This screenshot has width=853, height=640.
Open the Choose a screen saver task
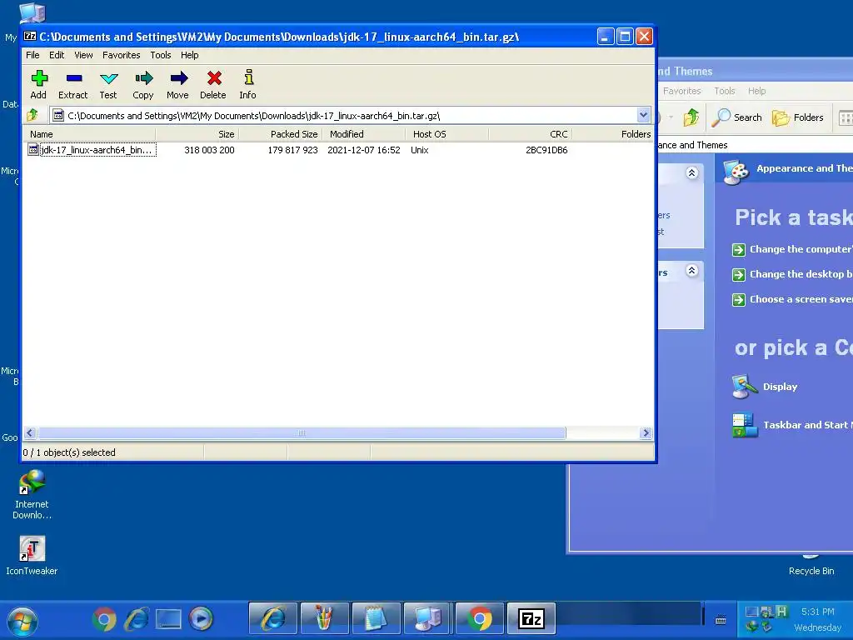[x=792, y=299]
